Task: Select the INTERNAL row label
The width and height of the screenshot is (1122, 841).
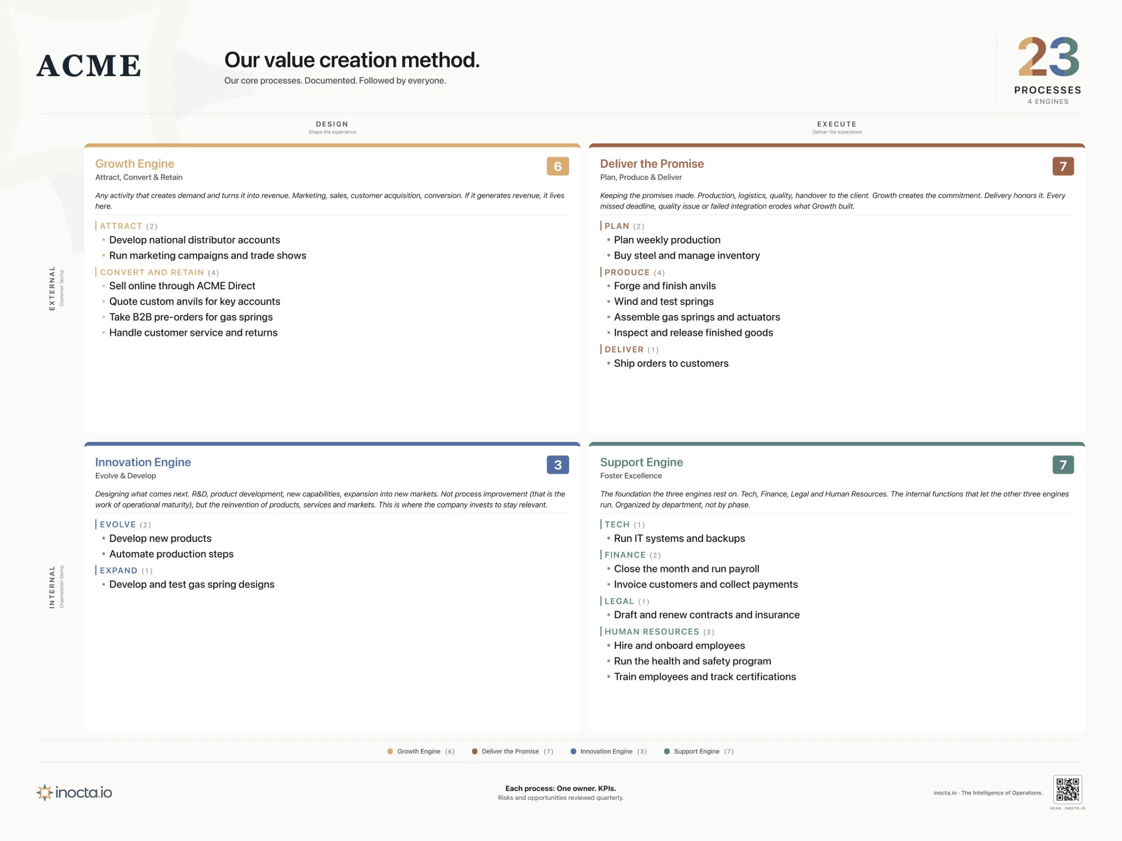Action: coord(52,586)
